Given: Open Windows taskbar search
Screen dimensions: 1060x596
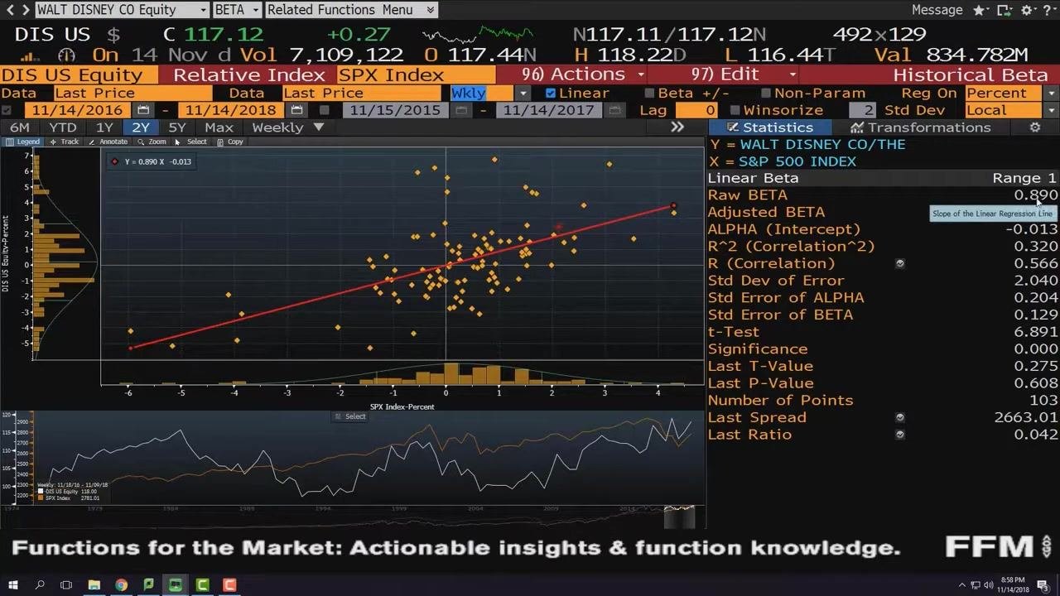Looking at the screenshot, I should [39, 585].
